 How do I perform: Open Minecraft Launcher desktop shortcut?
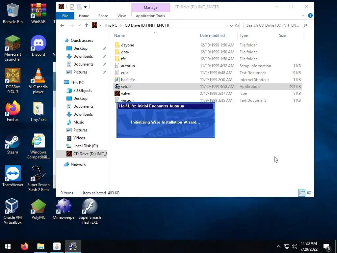click(x=13, y=48)
